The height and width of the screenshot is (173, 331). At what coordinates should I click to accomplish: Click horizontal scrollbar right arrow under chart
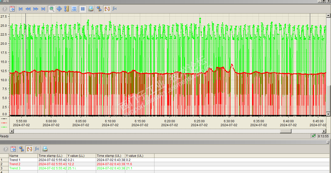(x=324, y=131)
